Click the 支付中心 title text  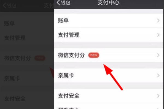coord(109,2)
